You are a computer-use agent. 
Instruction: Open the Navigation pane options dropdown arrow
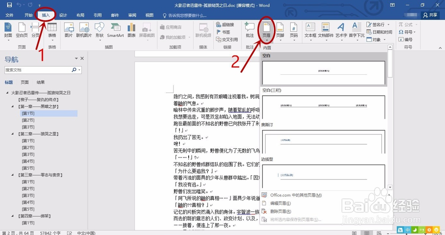tap(76, 58)
